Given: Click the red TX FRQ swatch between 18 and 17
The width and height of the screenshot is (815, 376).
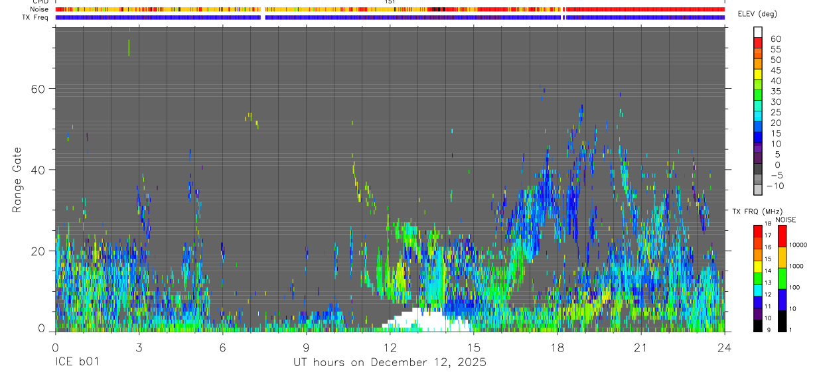Looking at the screenshot, I should [758, 231].
